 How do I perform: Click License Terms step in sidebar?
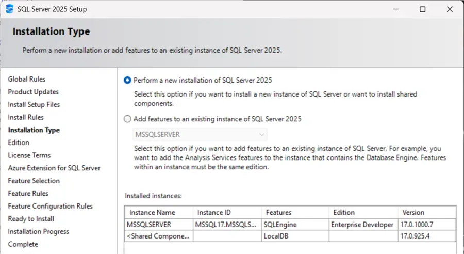pos(29,155)
